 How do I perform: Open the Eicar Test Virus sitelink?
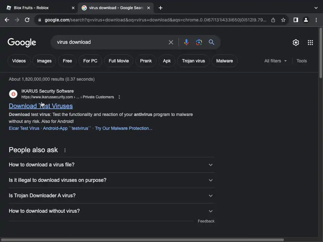[24, 128]
